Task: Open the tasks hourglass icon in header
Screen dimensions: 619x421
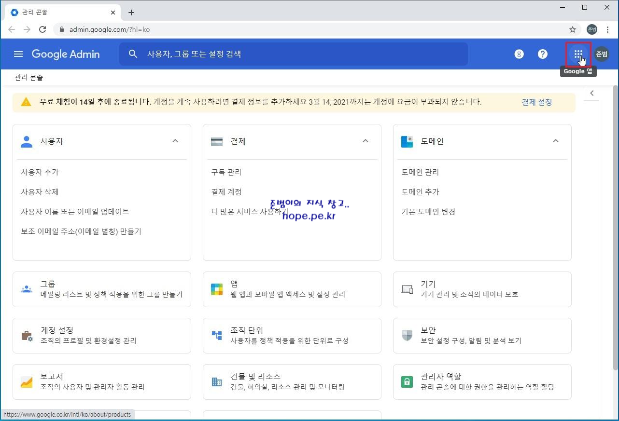Action: [519, 54]
